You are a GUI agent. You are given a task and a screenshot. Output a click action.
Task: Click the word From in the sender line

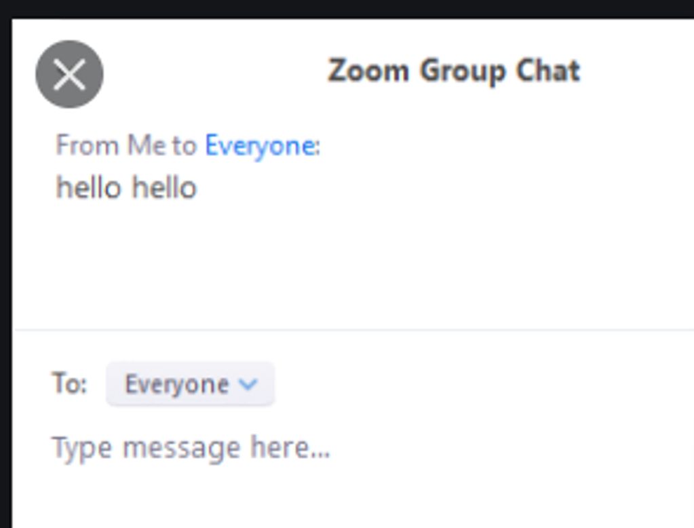tap(88, 145)
